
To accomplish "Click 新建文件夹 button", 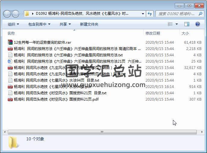I will pyautogui.click(x=89, y=24).
